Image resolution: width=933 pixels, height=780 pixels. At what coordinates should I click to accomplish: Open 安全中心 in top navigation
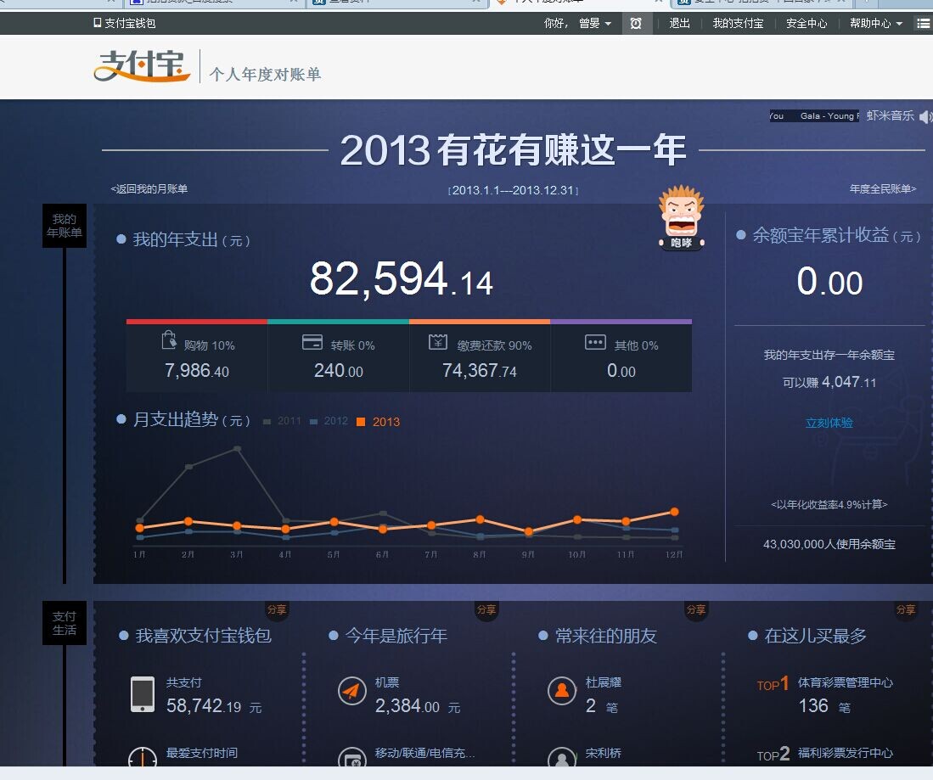pos(807,23)
